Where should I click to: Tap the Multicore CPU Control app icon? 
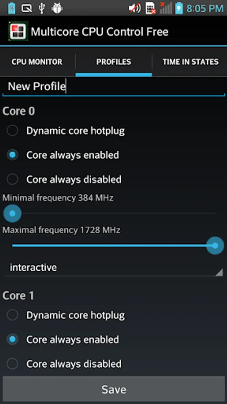point(18,31)
